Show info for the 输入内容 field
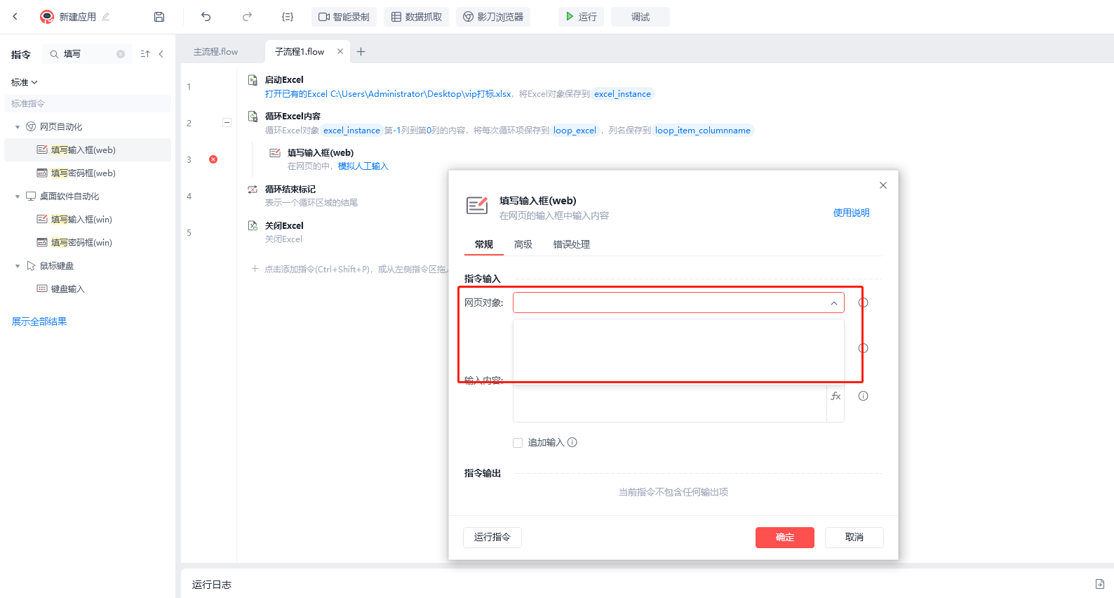 coord(864,396)
